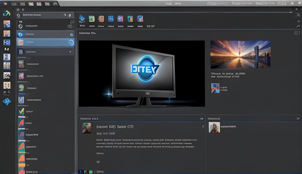The height and width of the screenshot is (174, 302).
Task: Select the purple-pink icon in top toolbar
Action: coord(120,19)
